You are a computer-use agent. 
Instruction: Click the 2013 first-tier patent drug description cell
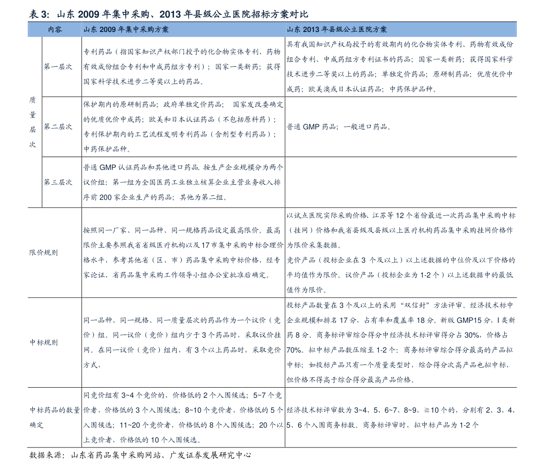point(400,67)
